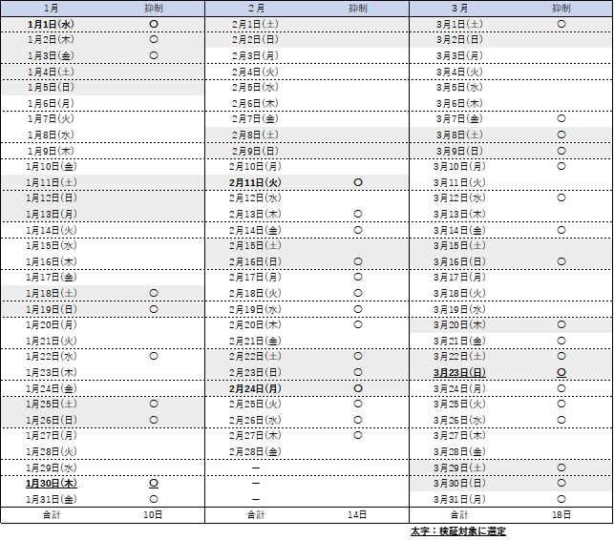
Task: Select the circle mark next to 2月11日(火)
Action: tap(357, 181)
